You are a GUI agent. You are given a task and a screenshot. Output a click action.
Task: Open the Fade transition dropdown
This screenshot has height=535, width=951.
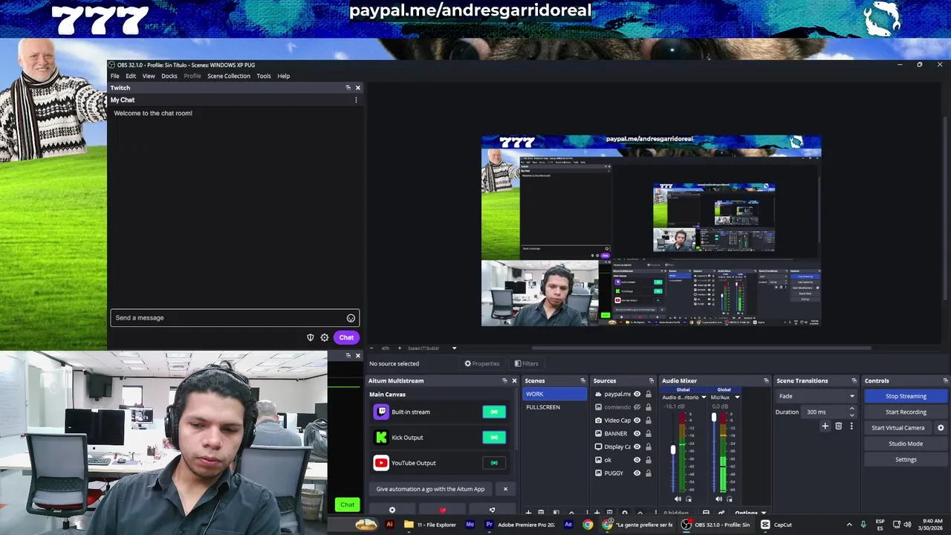pyautogui.click(x=817, y=396)
